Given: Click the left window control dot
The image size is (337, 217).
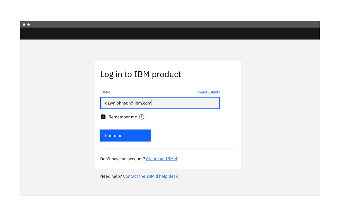Looking at the screenshot, I should 24,24.
